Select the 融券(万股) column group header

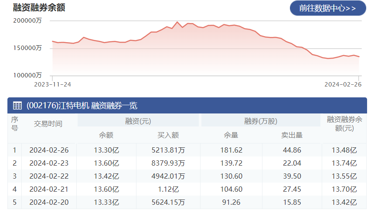click(261, 121)
